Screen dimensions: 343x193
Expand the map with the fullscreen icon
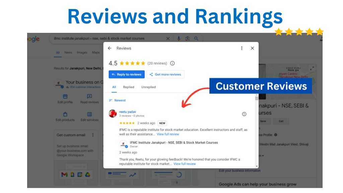tap(312, 68)
